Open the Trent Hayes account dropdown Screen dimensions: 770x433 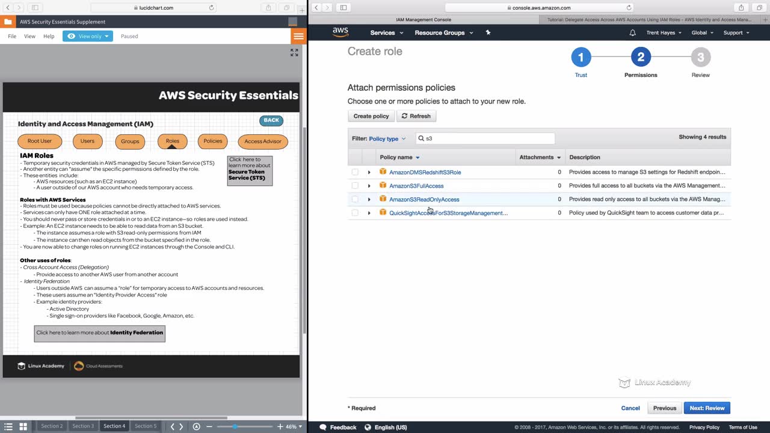[664, 32]
